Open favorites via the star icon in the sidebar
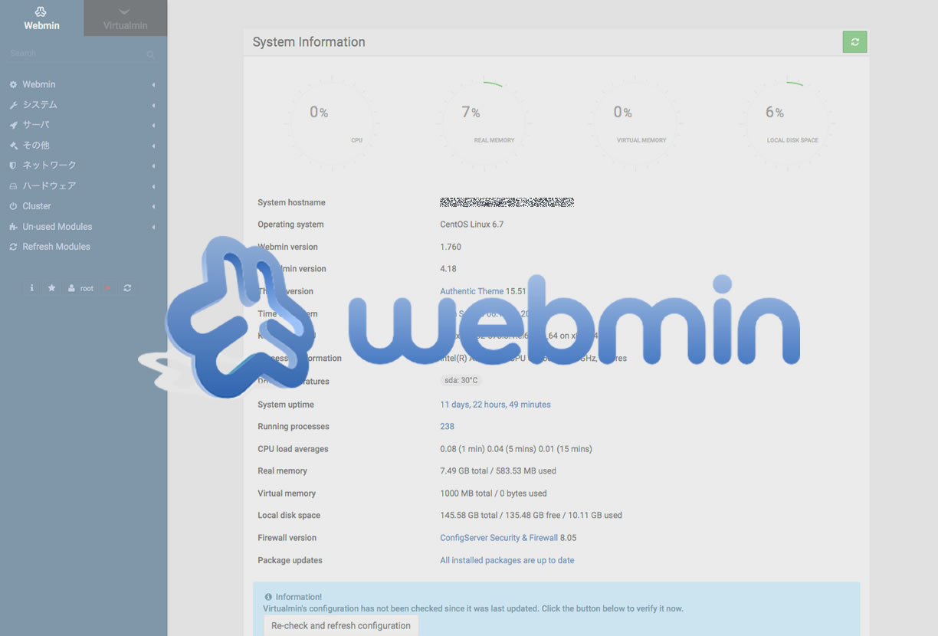Screen dimensions: 938x636 pos(51,288)
